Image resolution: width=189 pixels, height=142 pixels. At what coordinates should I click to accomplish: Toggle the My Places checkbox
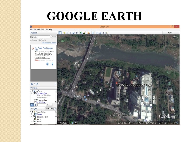(x=33, y=91)
